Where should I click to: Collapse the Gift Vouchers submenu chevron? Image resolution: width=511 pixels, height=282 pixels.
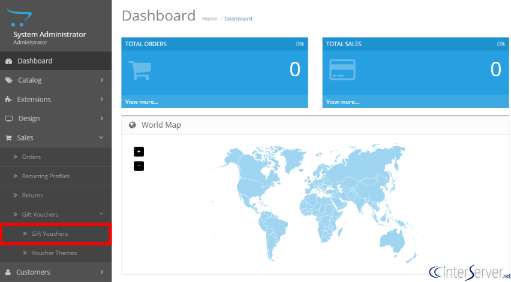(x=101, y=214)
